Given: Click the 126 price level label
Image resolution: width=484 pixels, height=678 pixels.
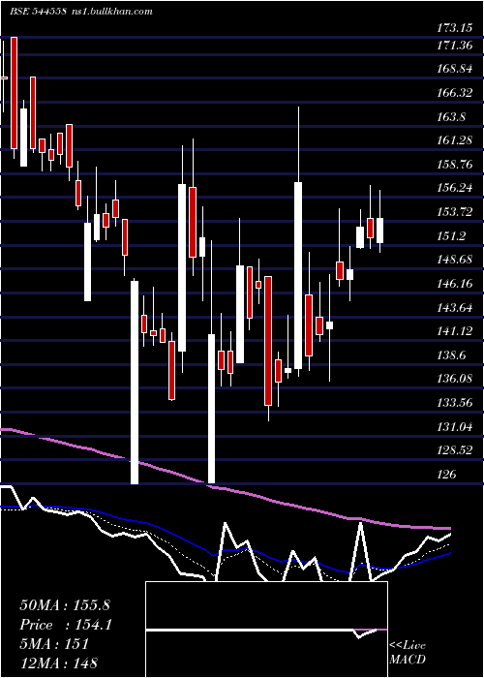Looking at the screenshot, I should tap(446, 475).
